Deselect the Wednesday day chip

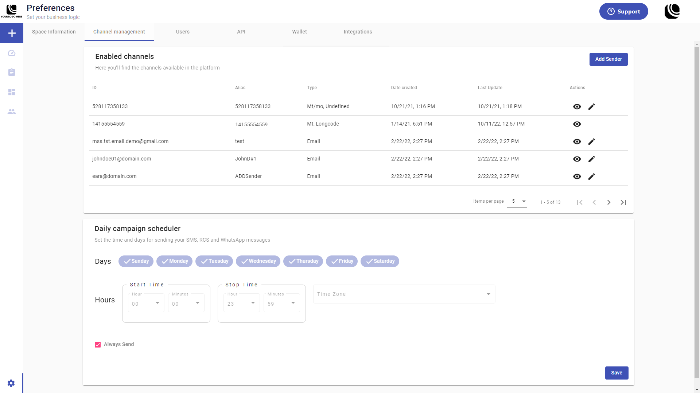[x=258, y=261]
